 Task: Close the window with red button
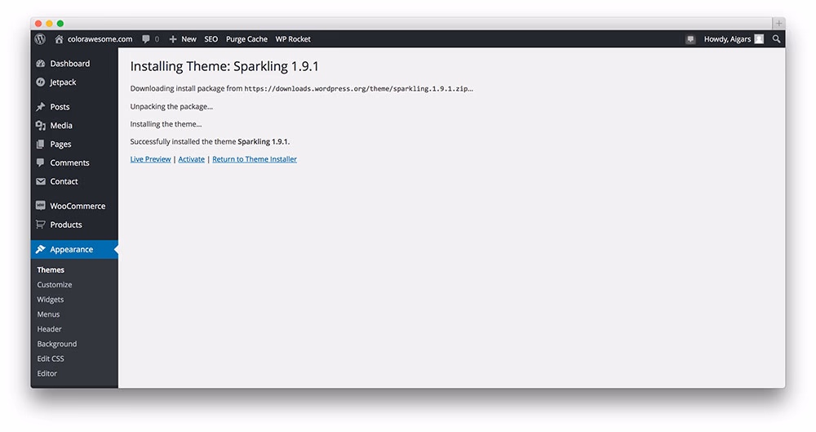tap(38, 24)
